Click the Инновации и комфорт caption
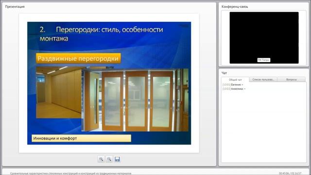Image resolution: width=311 pixels, height=175 pixels. pos(81,138)
